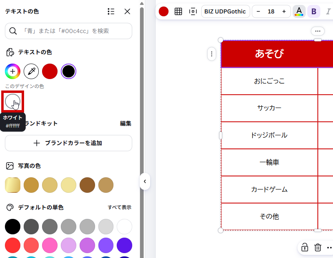Pick the pale yellow photo color swatch
Viewport: 333px width, 258px height.
point(69,185)
